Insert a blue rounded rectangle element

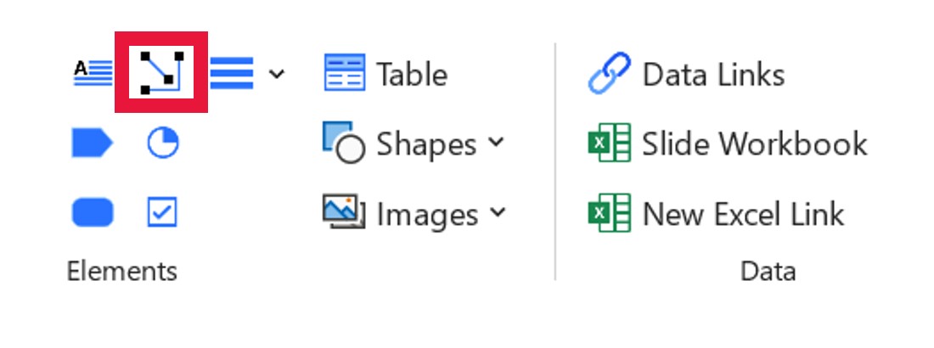[x=93, y=212]
